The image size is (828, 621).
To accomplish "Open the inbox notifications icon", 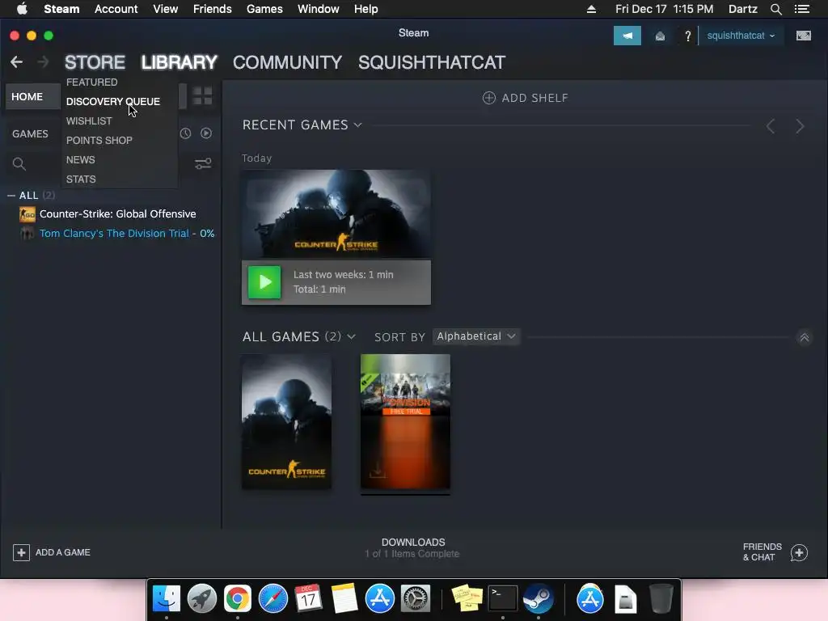I will [x=660, y=36].
